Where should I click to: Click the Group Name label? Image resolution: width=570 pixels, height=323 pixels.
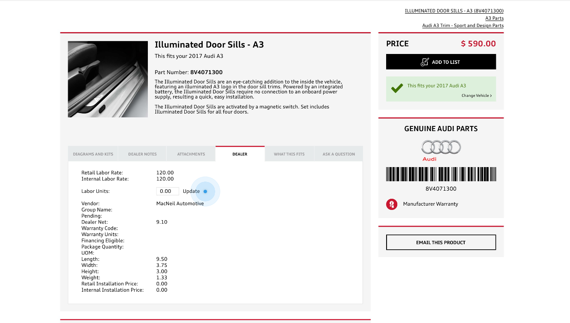[97, 210]
